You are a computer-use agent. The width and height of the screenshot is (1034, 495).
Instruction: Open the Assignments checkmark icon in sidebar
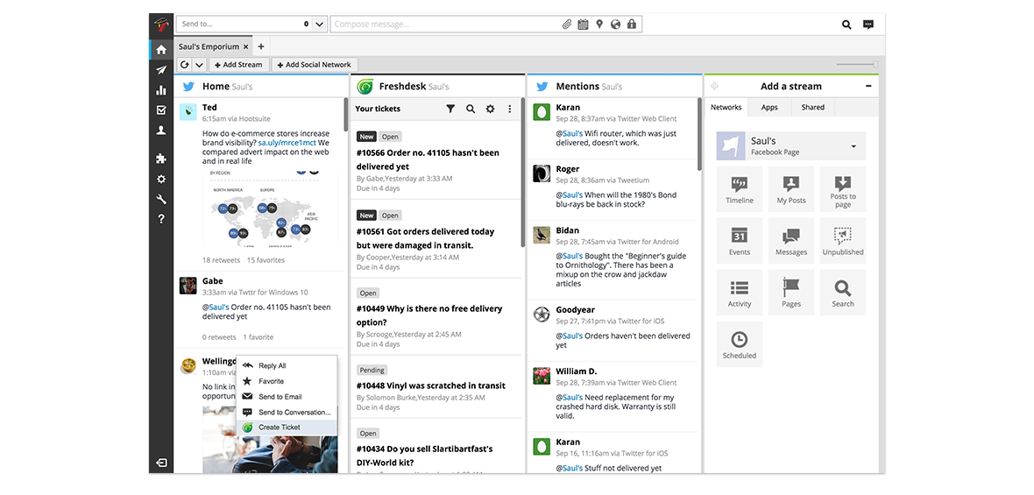[161, 110]
